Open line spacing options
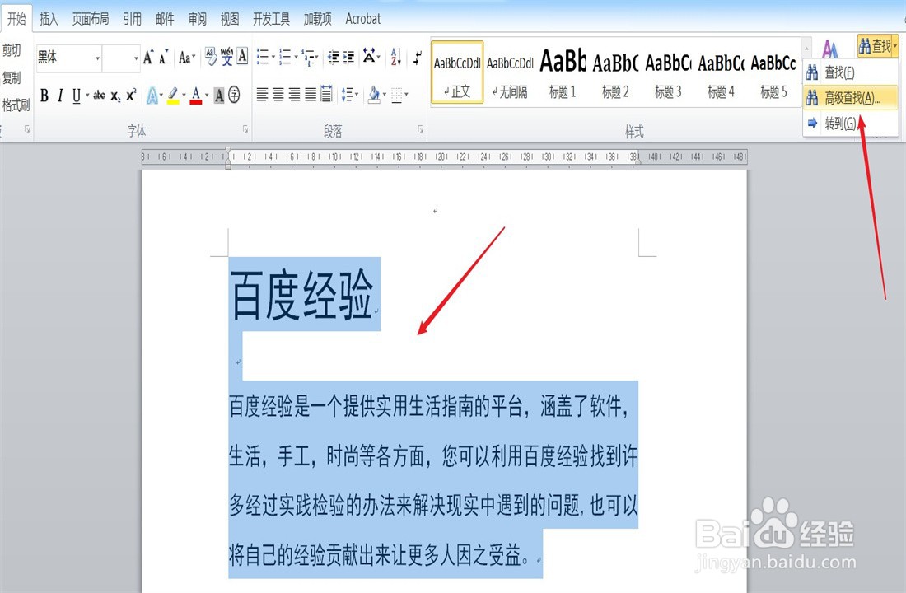The image size is (906, 593). pos(348,94)
